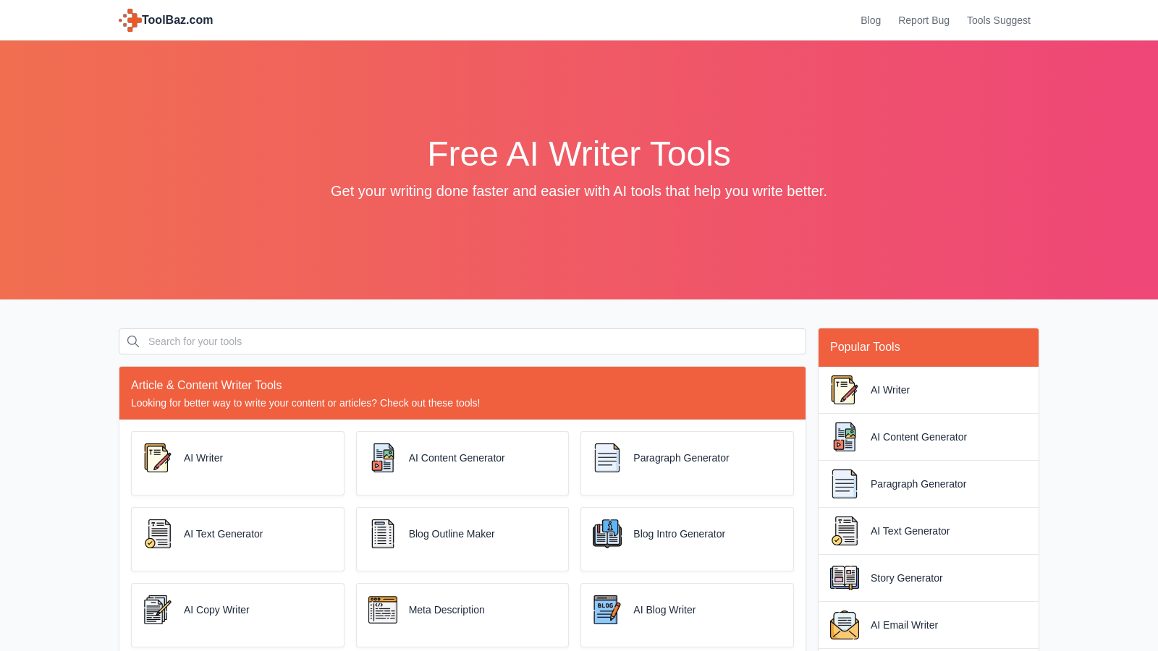Select Paragraph Generator text in Popular Tools
Image resolution: width=1158 pixels, height=651 pixels.
(918, 484)
